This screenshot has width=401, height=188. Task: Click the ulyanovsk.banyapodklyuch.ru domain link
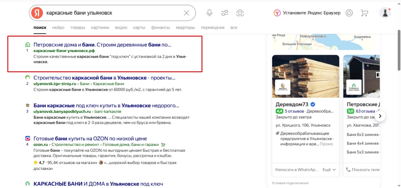pos(62,111)
